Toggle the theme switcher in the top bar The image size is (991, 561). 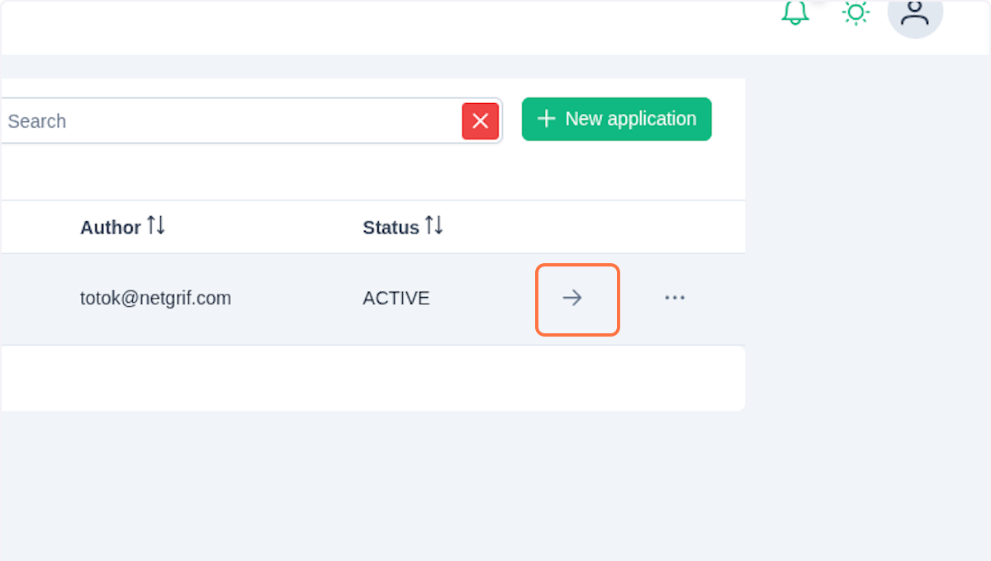coord(856,13)
